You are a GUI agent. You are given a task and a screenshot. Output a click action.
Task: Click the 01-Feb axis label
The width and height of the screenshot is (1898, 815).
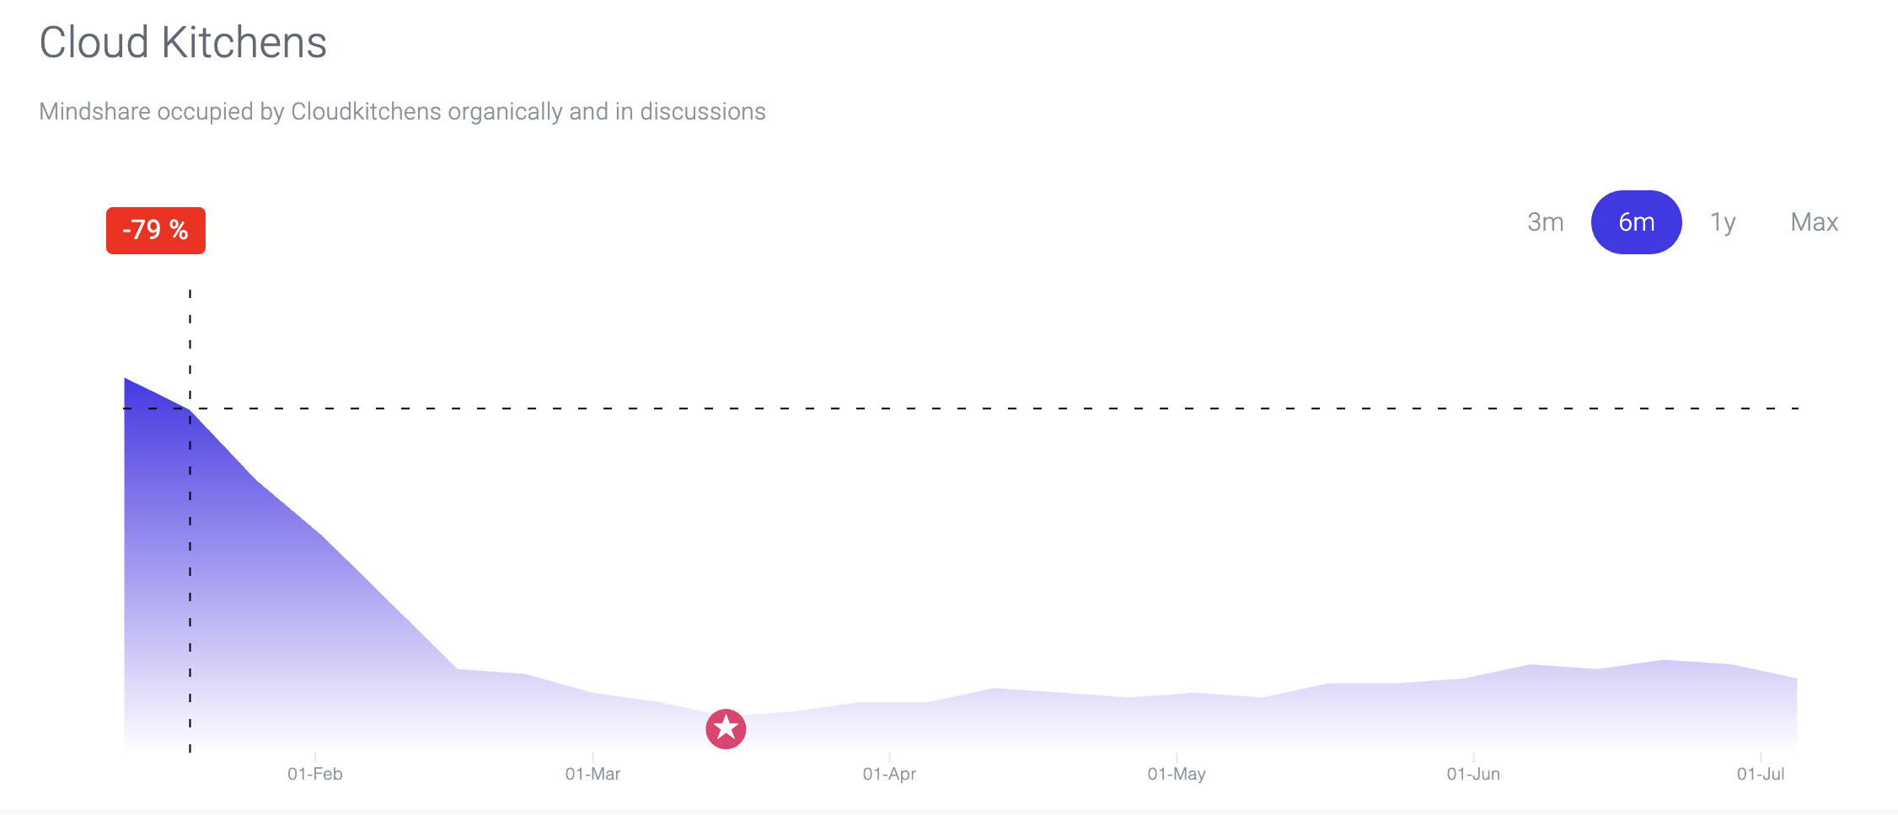click(x=314, y=774)
